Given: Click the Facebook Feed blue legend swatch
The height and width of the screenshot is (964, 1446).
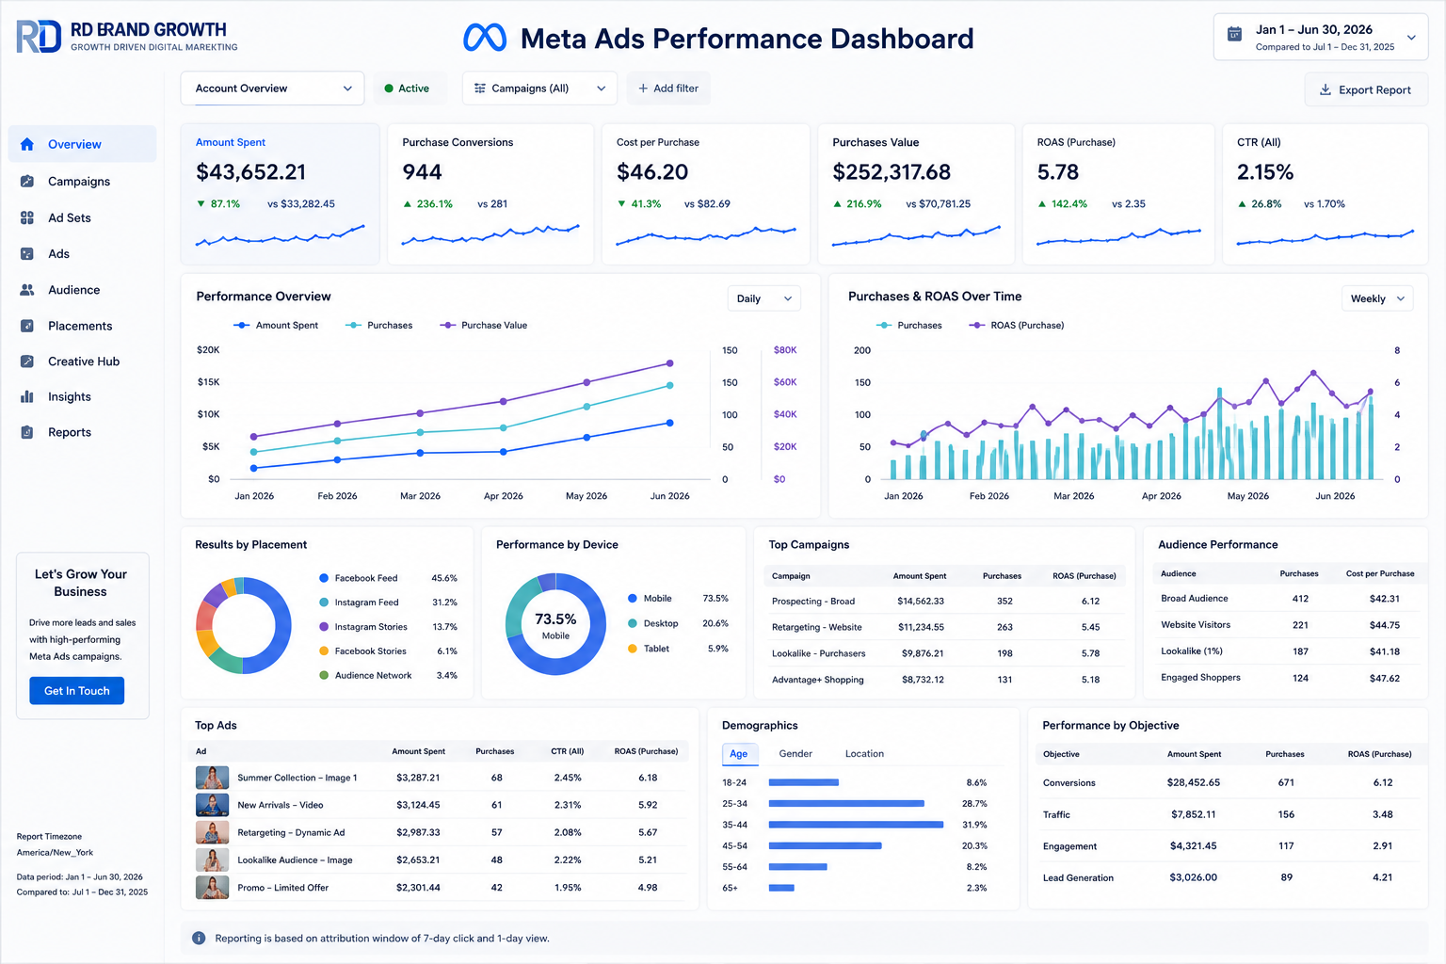Looking at the screenshot, I should (x=324, y=578).
